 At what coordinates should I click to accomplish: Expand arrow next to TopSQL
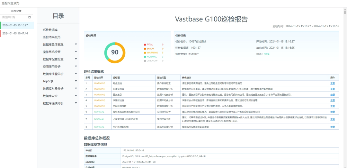[76, 81]
